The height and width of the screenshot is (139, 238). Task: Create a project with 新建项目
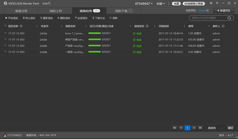(x=224, y=11)
